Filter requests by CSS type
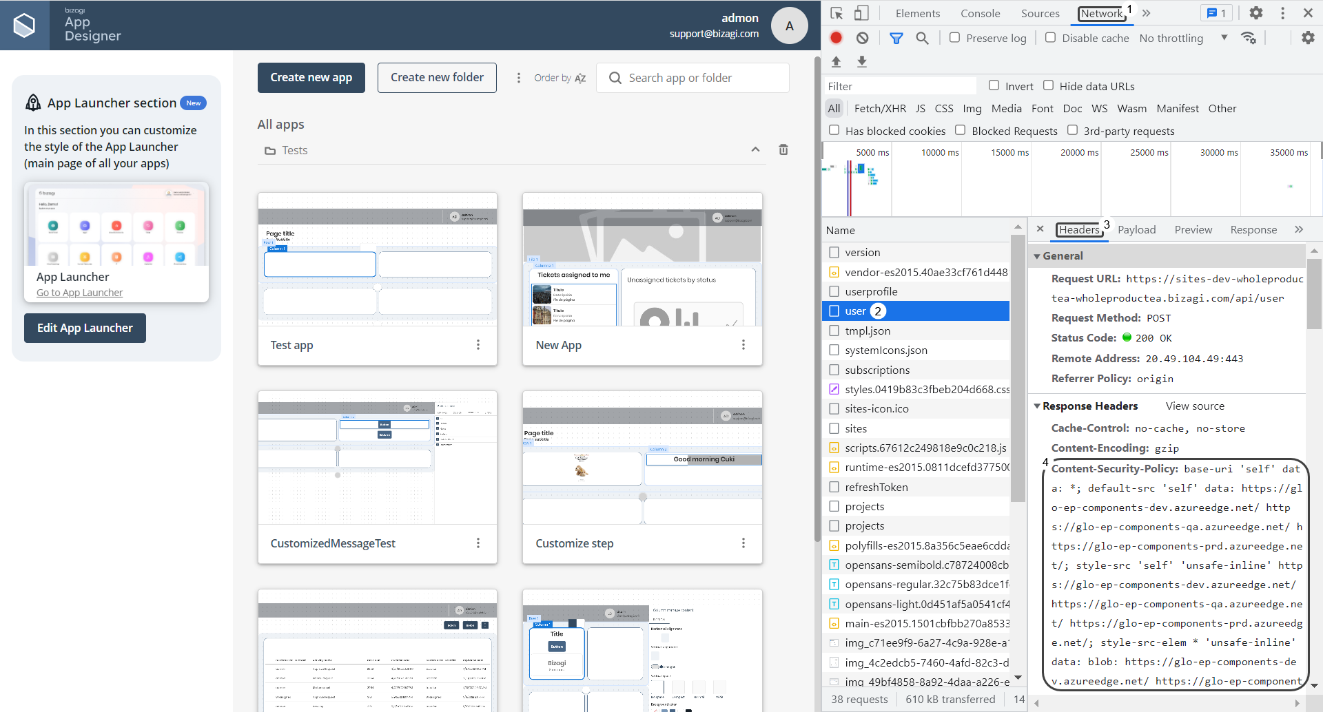 (x=944, y=108)
